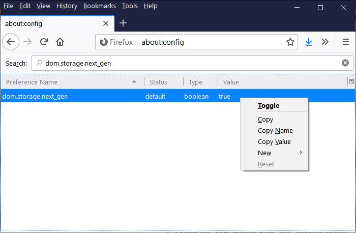The image size is (356, 233).
Task: Select the dom.storage.next_gen preference name
Action: pyautogui.click(x=35, y=96)
